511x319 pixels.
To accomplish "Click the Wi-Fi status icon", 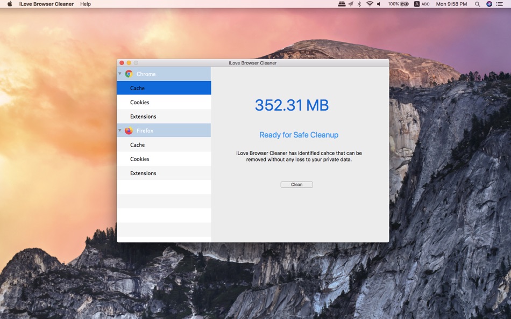I will 370,4.
